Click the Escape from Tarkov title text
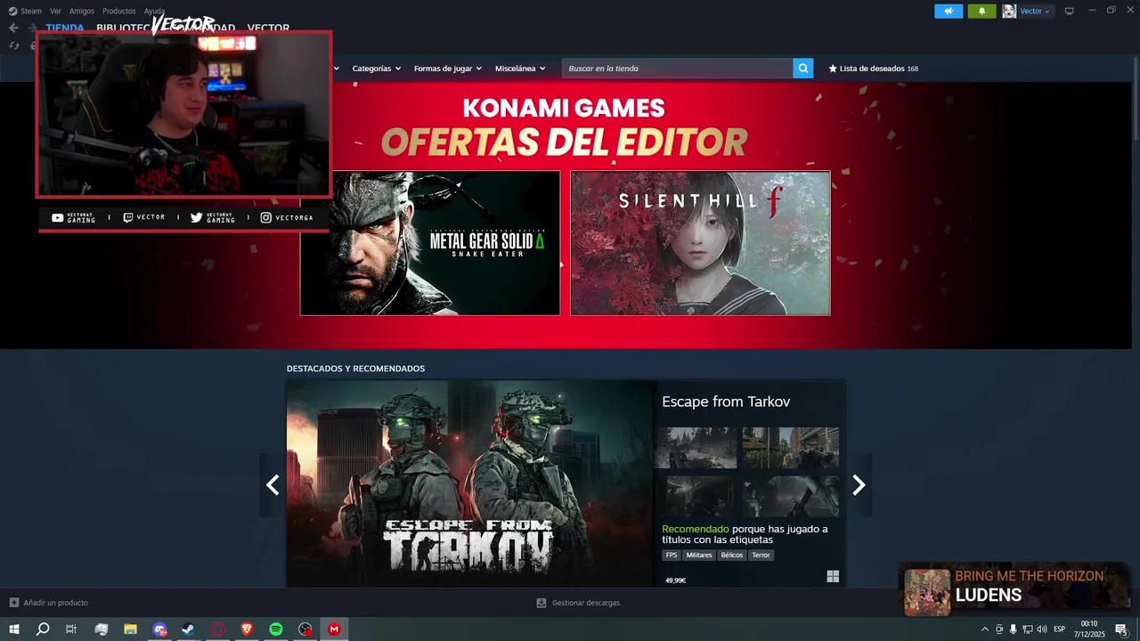The width and height of the screenshot is (1140, 641). click(726, 402)
